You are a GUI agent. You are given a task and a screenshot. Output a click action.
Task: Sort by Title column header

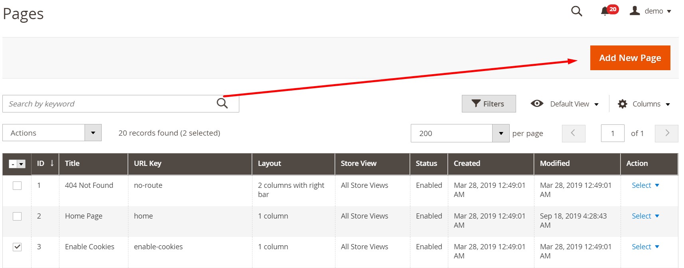point(72,163)
